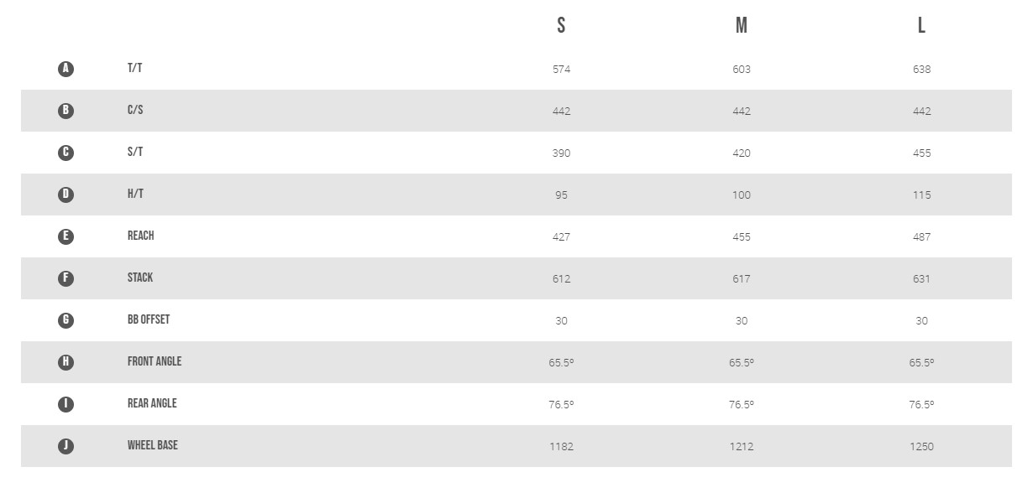This screenshot has height=493, width=1033.
Task: Click the circled D icon for H/T
Action: (x=66, y=195)
